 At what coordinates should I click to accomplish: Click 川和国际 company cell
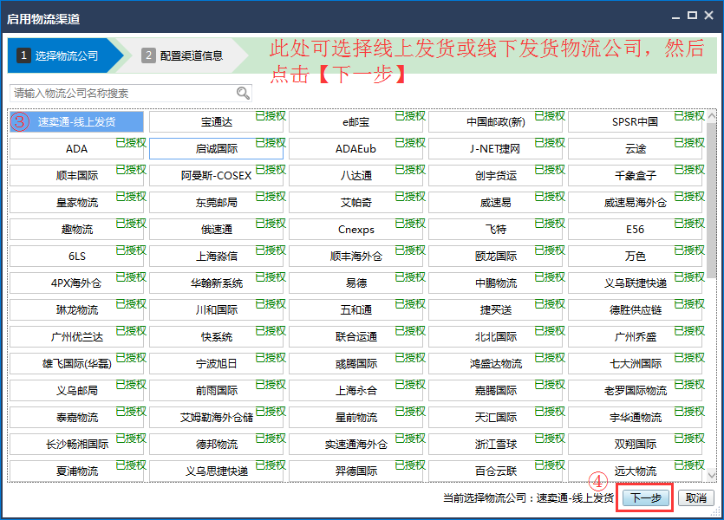tap(216, 309)
